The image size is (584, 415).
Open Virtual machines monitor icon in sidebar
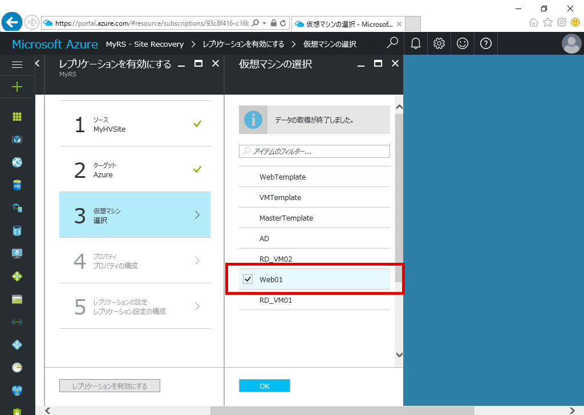pyautogui.click(x=17, y=254)
